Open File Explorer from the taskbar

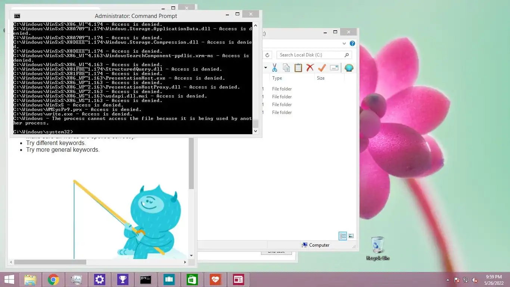[x=30, y=280]
